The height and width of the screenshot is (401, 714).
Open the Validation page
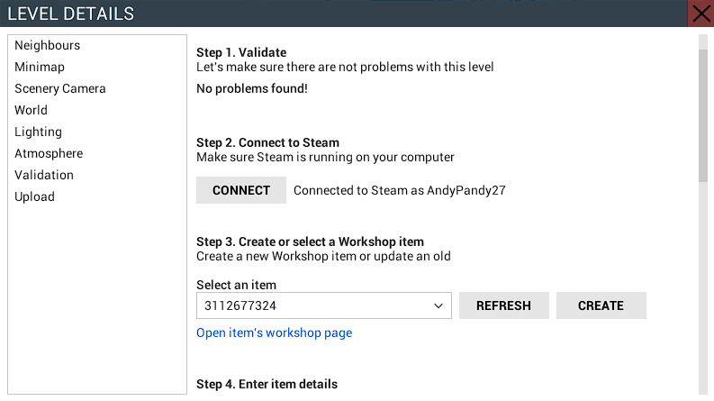coord(44,175)
